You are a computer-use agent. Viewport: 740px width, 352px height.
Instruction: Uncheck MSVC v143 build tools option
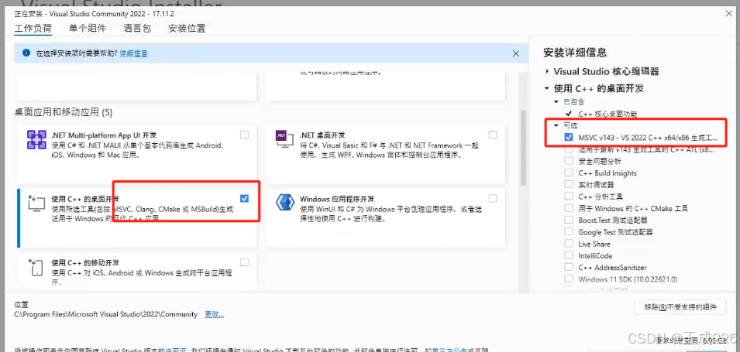(569, 138)
